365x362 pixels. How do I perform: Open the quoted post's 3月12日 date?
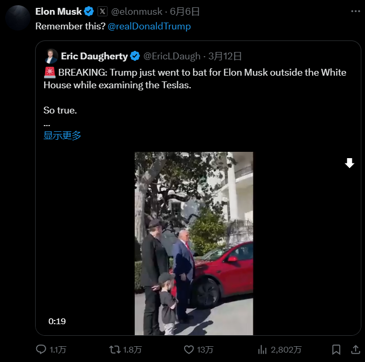tap(225, 56)
